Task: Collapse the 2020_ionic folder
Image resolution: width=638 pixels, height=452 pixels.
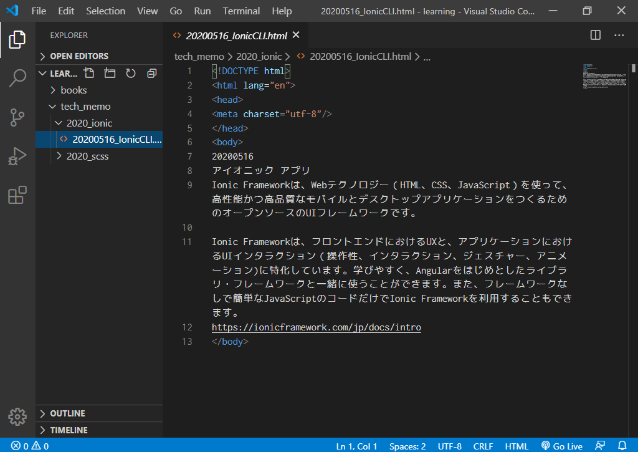Action: 99,123
